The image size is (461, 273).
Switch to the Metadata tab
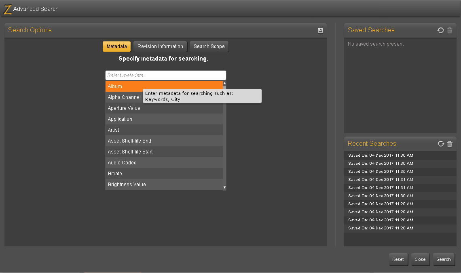(x=117, y=46)
